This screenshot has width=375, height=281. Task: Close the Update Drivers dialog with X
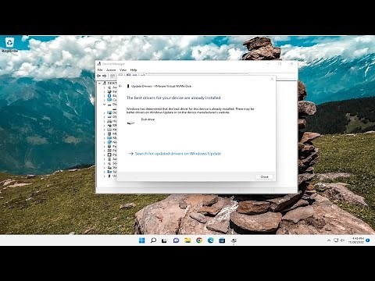(272, 79)
